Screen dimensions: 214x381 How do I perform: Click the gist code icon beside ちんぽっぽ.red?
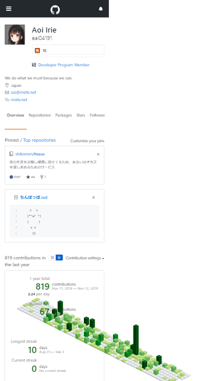click(16, 197)
